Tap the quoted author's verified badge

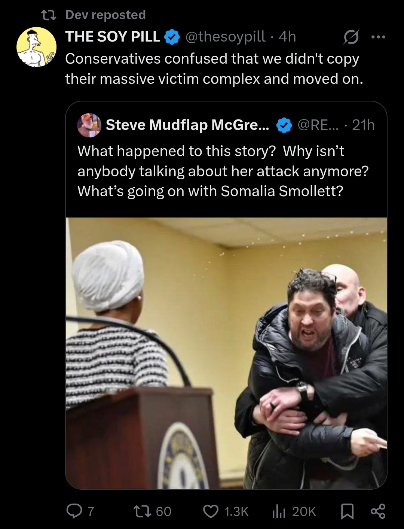click(284, 125)
